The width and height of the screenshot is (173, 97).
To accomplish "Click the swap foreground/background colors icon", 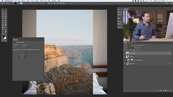I will tap(6, 36).
